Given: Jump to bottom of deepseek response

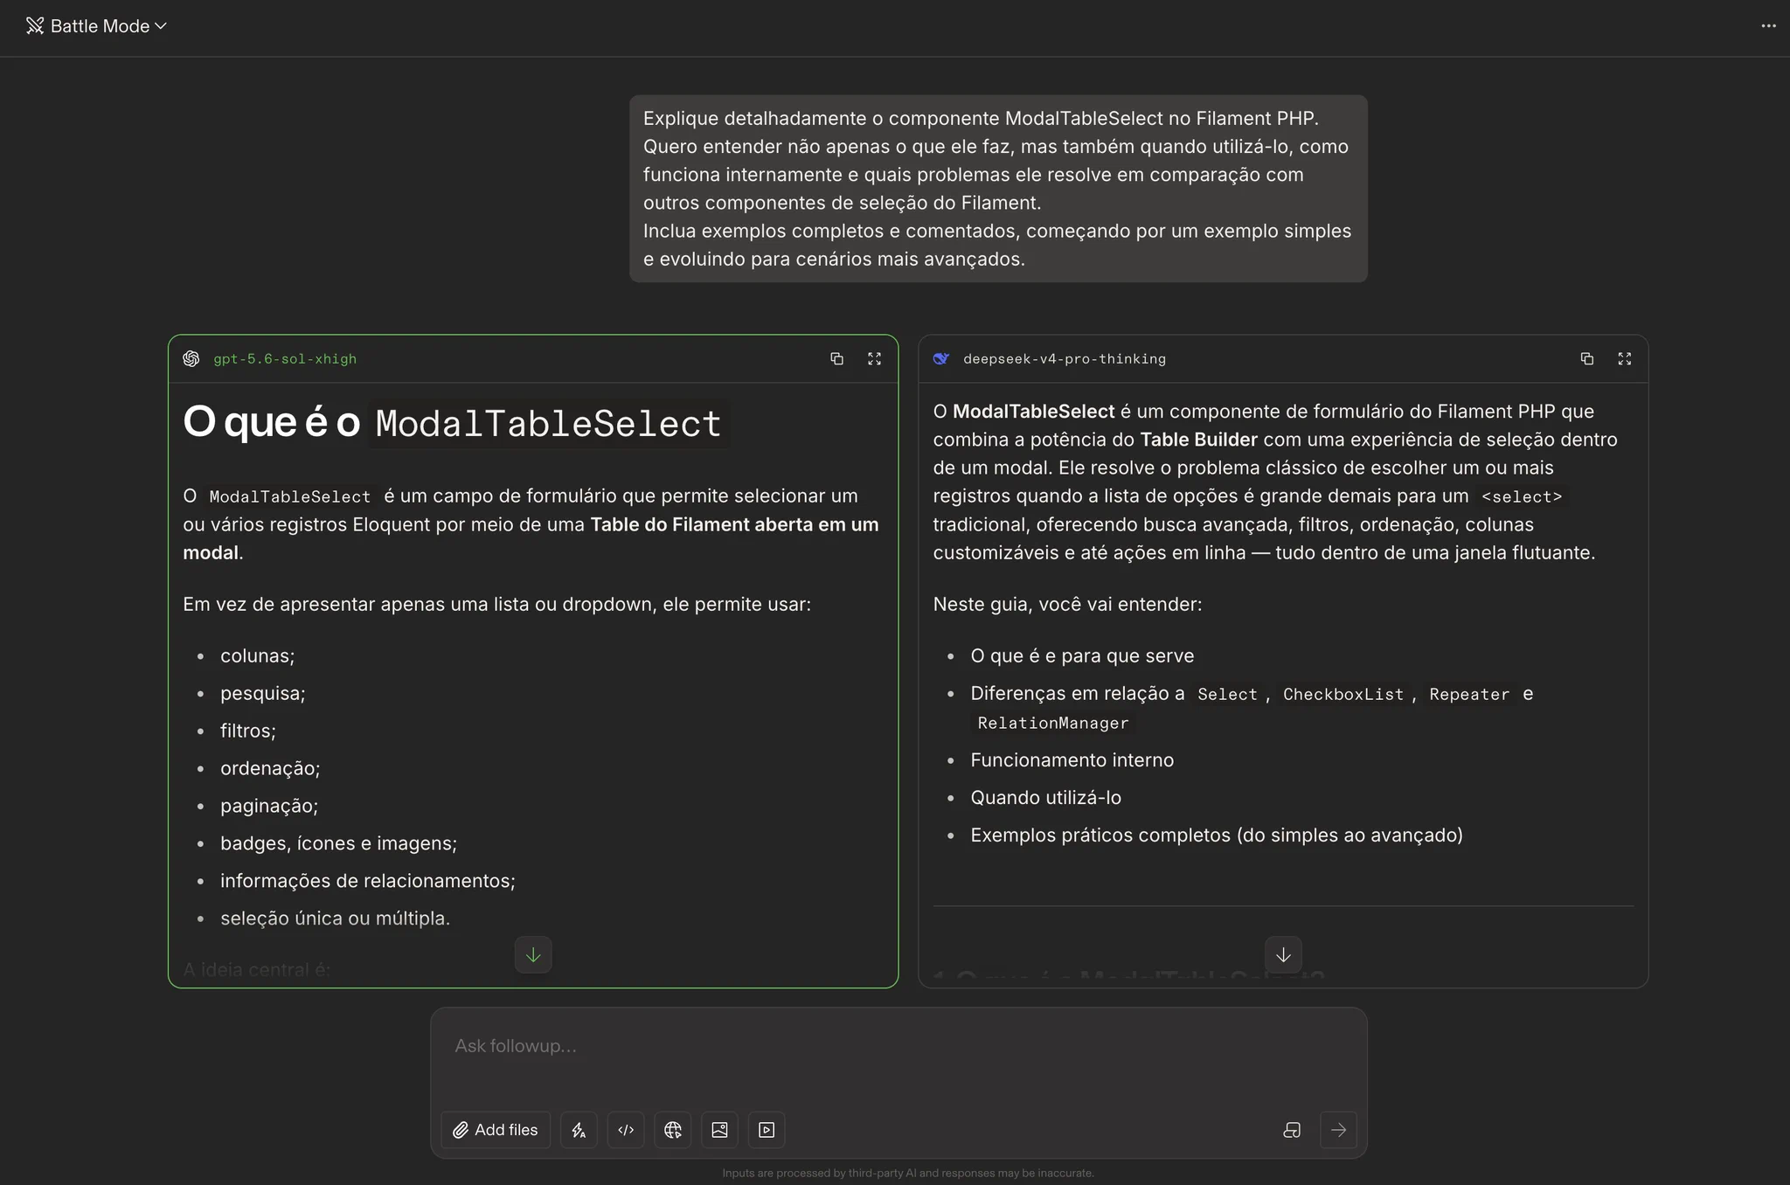Looking at the screenshot, I should point(1283,955).
